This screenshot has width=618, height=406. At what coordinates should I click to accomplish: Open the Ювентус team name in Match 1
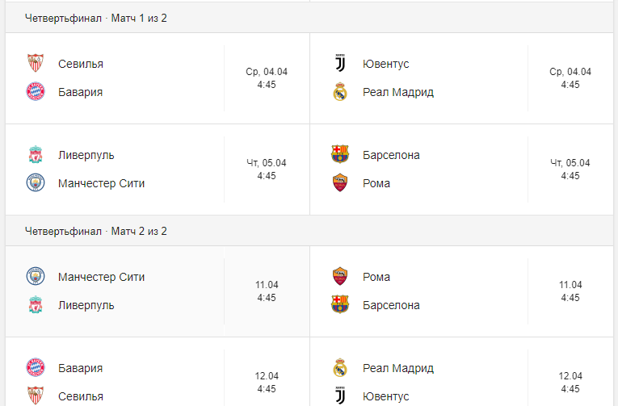(386, 64)
